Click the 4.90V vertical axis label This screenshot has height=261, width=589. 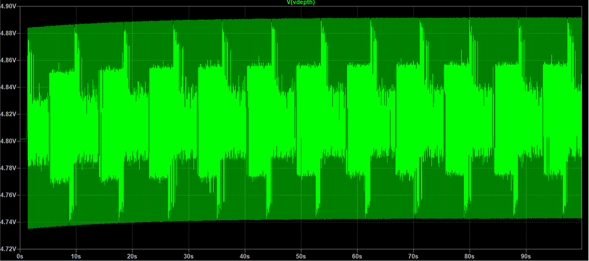[x=9, y=6]
